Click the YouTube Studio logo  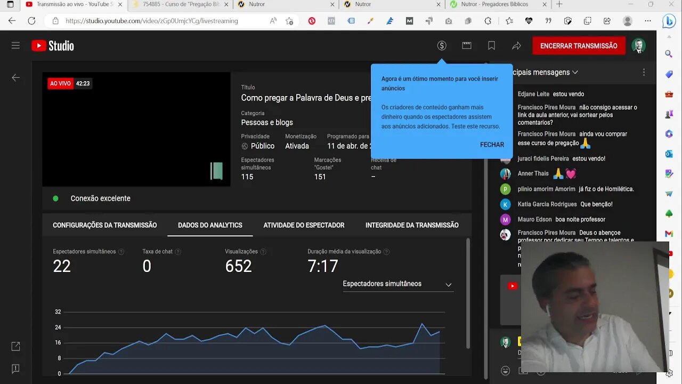53,46
